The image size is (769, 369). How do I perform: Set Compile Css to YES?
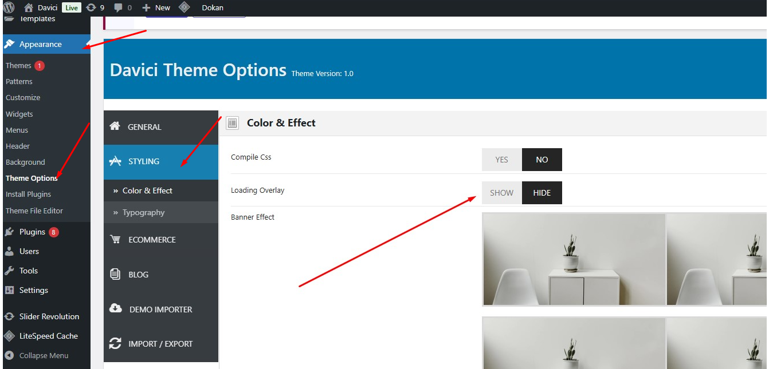pos(502,160)
